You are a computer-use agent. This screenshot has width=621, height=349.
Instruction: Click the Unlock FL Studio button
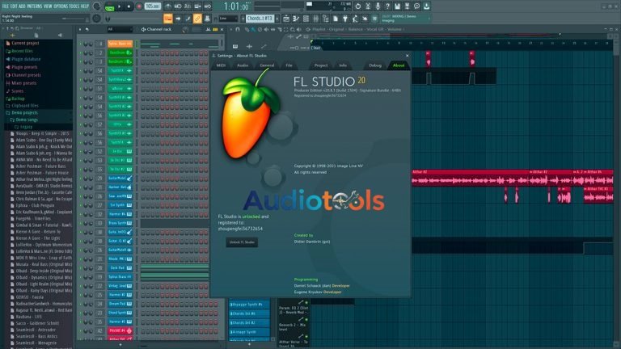pyautogui.click(x=242, y=242)
